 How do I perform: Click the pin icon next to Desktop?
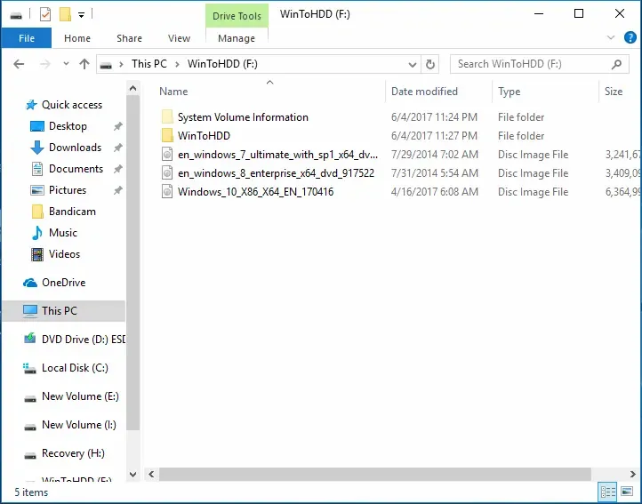pos(118,126)
